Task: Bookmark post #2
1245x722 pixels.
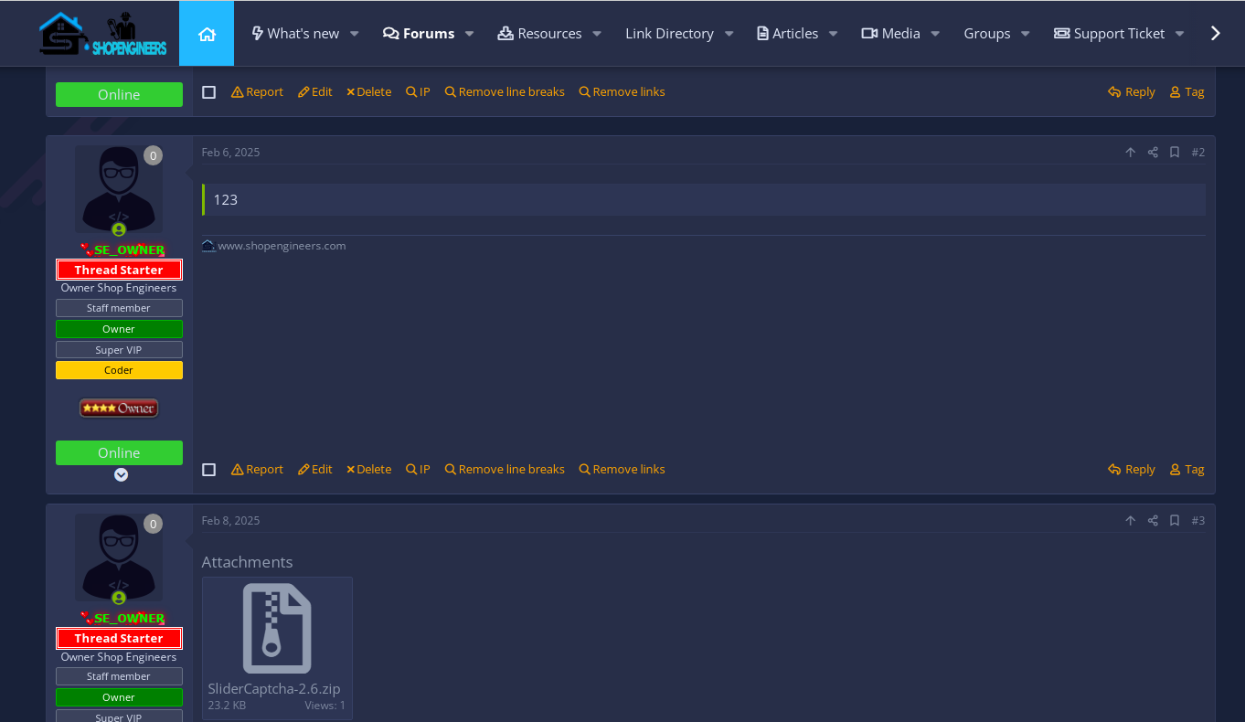Action: (1175, 153)
